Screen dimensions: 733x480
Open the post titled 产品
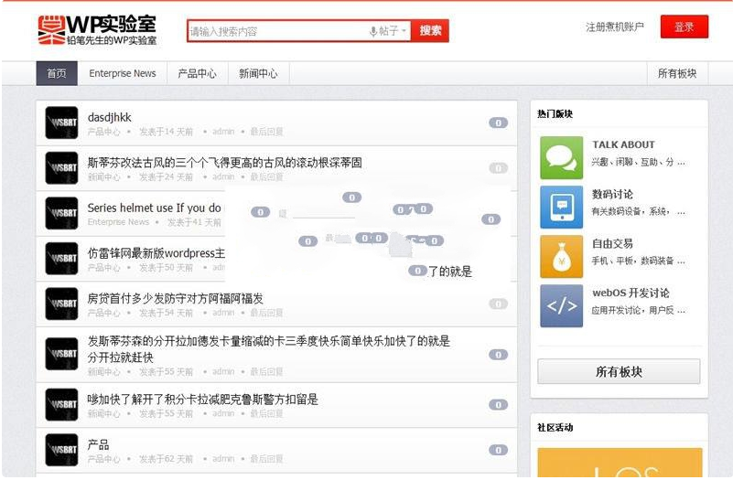(98, 444)
